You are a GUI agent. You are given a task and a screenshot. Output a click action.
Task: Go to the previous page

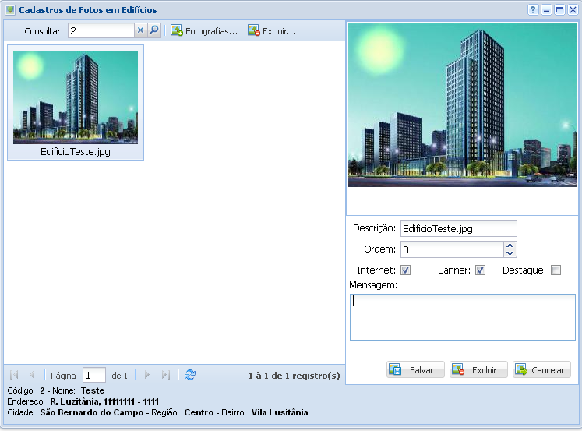(32, 375)
